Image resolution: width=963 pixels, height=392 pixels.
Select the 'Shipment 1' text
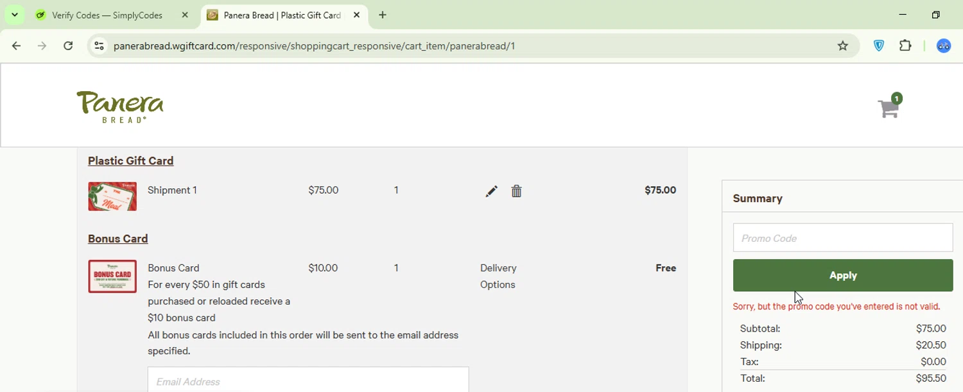point(172,190)
